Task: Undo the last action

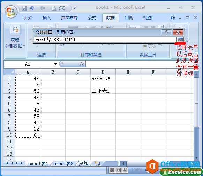Action: point(32,8)
